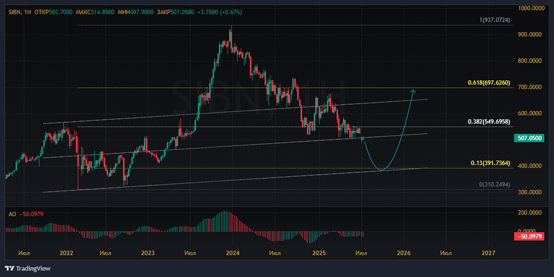Click the ОТКР 503.7000 open value
This screenshot has height=277, width=554.
pyautogui.click(x=53, y=12)
